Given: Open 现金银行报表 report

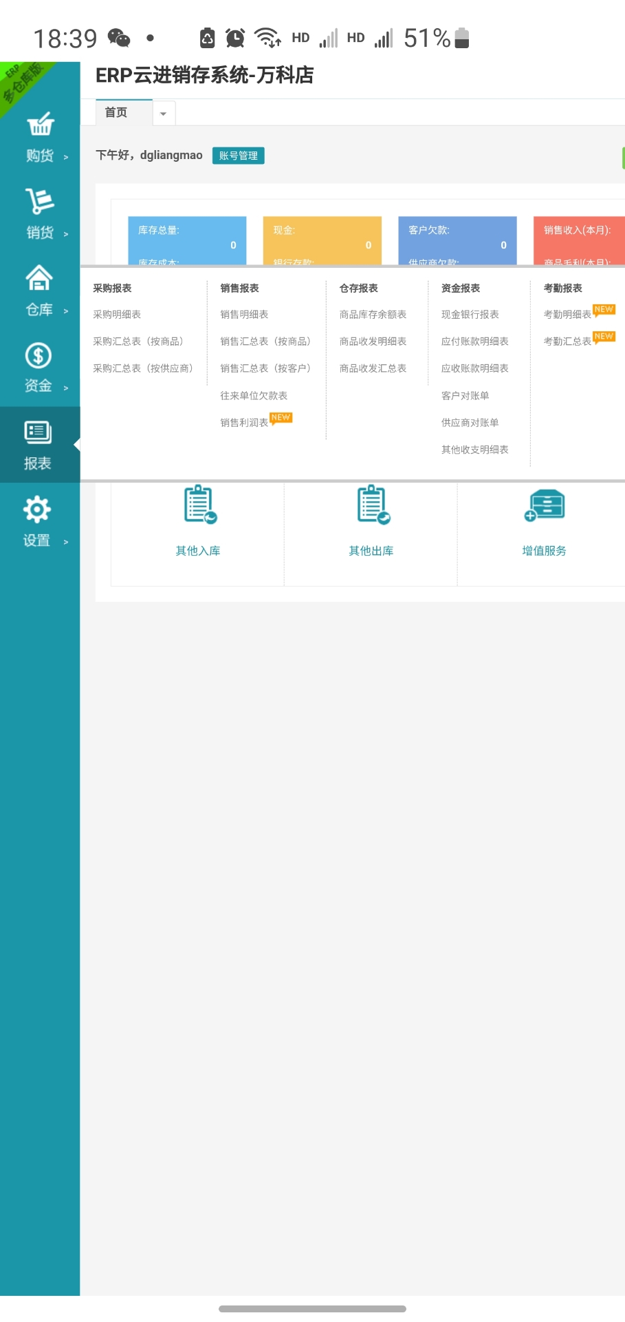Looking at the screenshot, I should pos(470,315).
